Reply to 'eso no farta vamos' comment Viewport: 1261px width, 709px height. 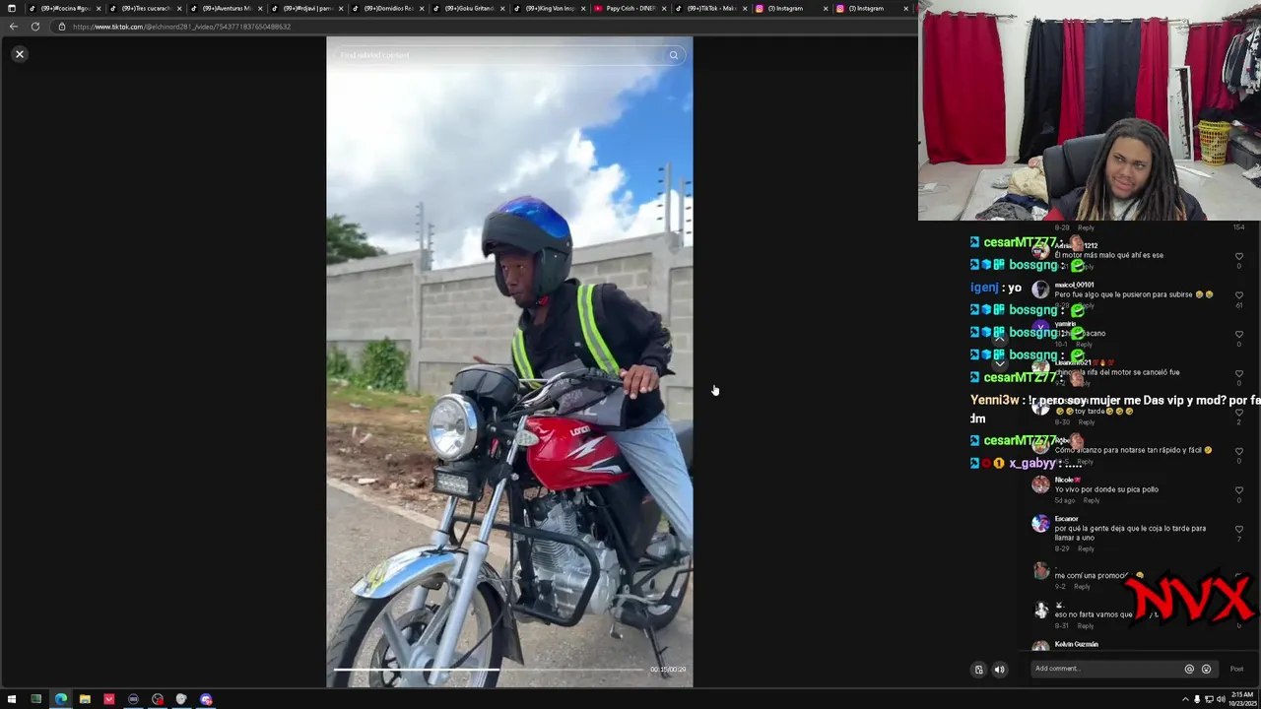point(1085,625)
